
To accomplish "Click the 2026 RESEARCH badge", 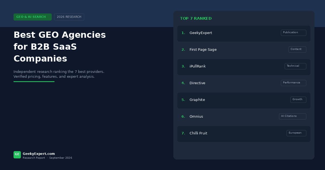I will coord(69,17).
